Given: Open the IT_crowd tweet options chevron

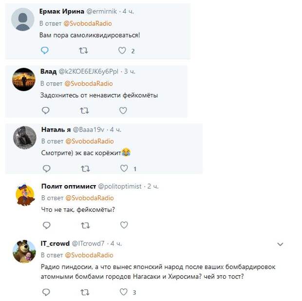Looking at the screenshot, I should click(x=280, y=245).
